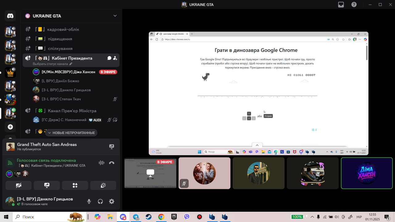
Task: Invite people to Кабінет Президента channel
Action: tap(115, 58)
